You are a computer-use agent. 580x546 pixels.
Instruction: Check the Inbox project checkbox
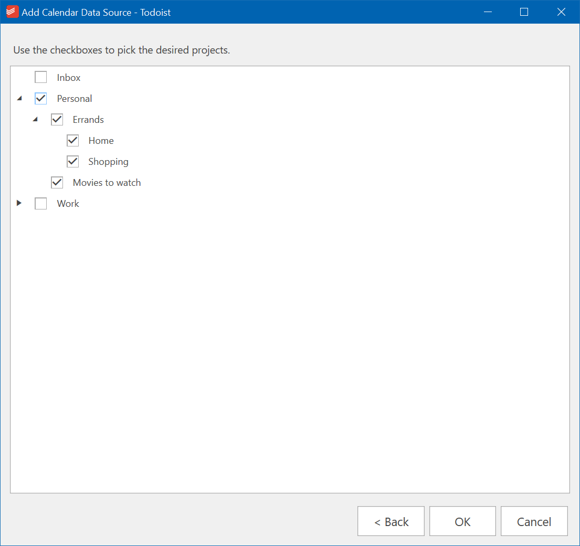click(41, 77)
